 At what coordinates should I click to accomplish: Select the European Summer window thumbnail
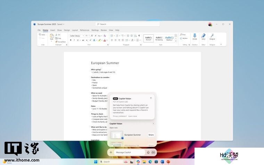[x=117, y=135]
